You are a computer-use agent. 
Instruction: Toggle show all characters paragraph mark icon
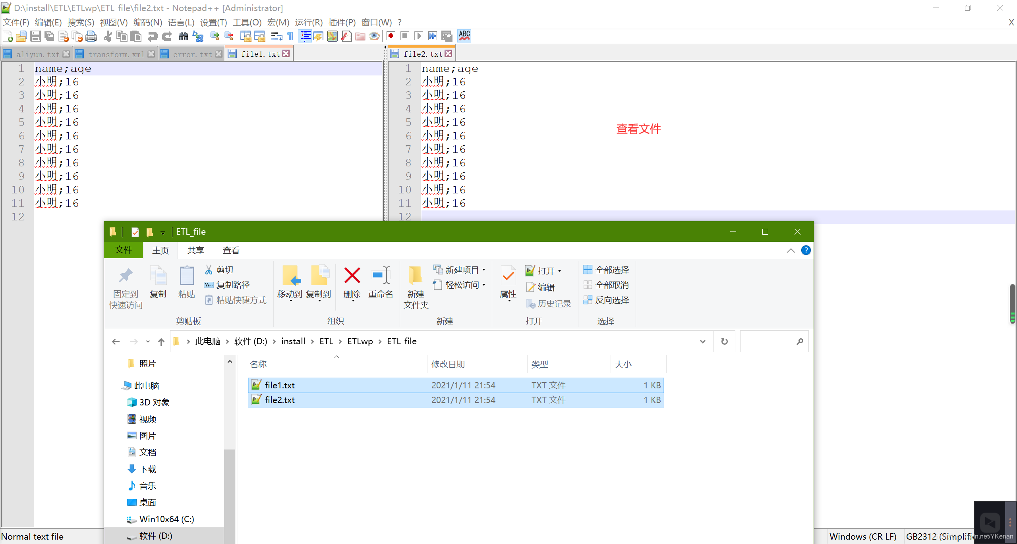[290, 36]
